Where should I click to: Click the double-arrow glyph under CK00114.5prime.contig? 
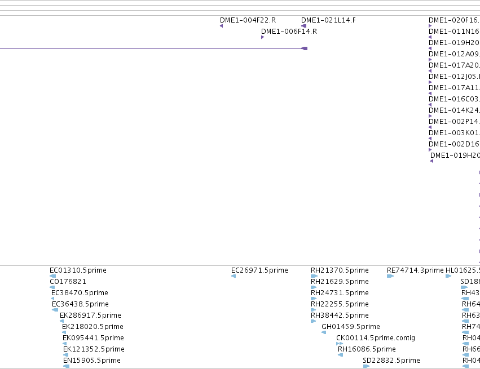coord(340,344)
